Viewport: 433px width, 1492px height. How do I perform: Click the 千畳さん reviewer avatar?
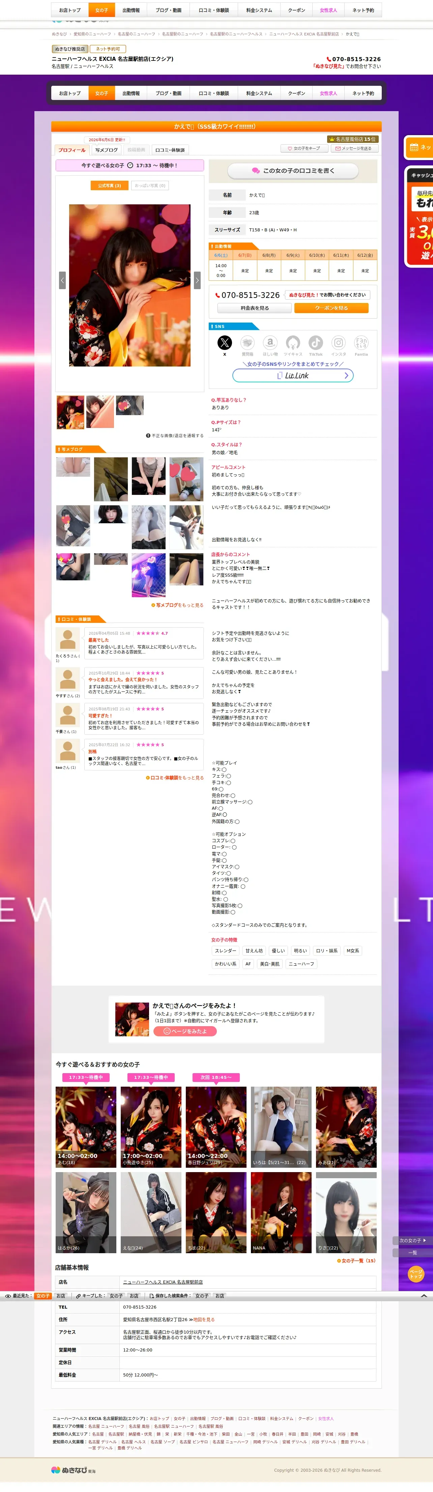click(x=68, y=715)
